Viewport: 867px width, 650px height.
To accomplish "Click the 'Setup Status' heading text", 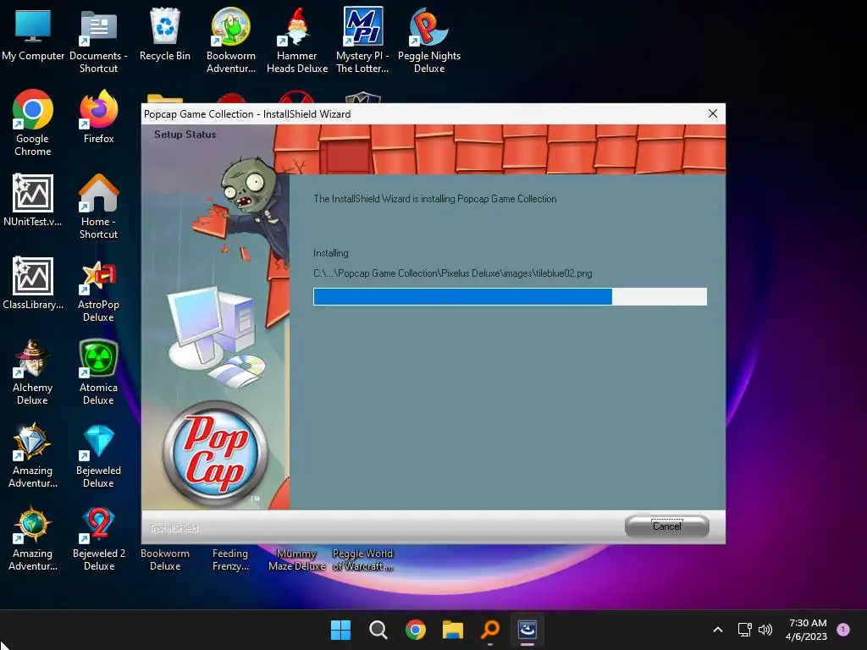I will (185, 135).
